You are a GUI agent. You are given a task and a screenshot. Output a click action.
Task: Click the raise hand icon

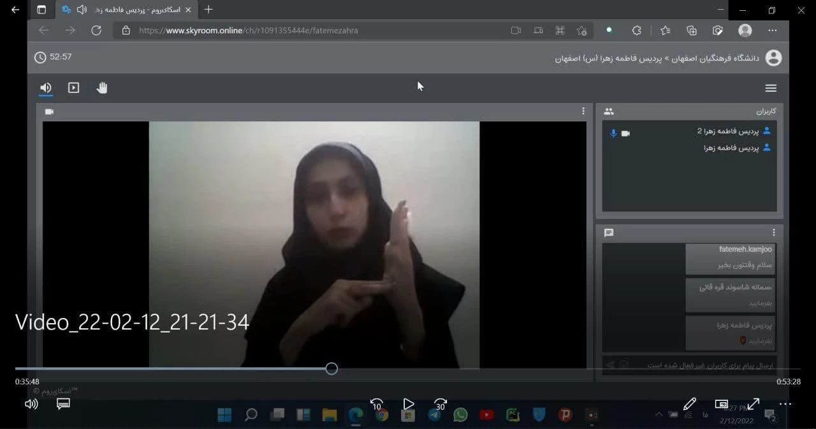[102, 88]
